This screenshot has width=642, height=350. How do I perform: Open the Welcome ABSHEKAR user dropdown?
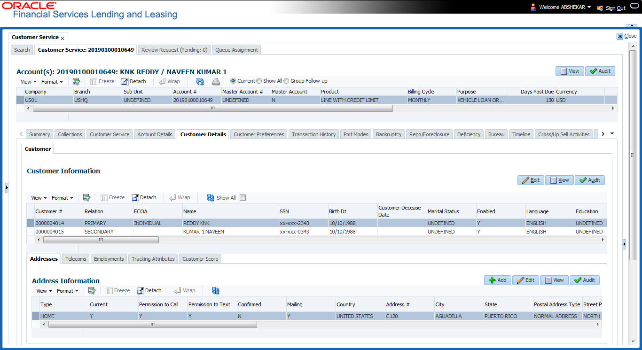564,7
